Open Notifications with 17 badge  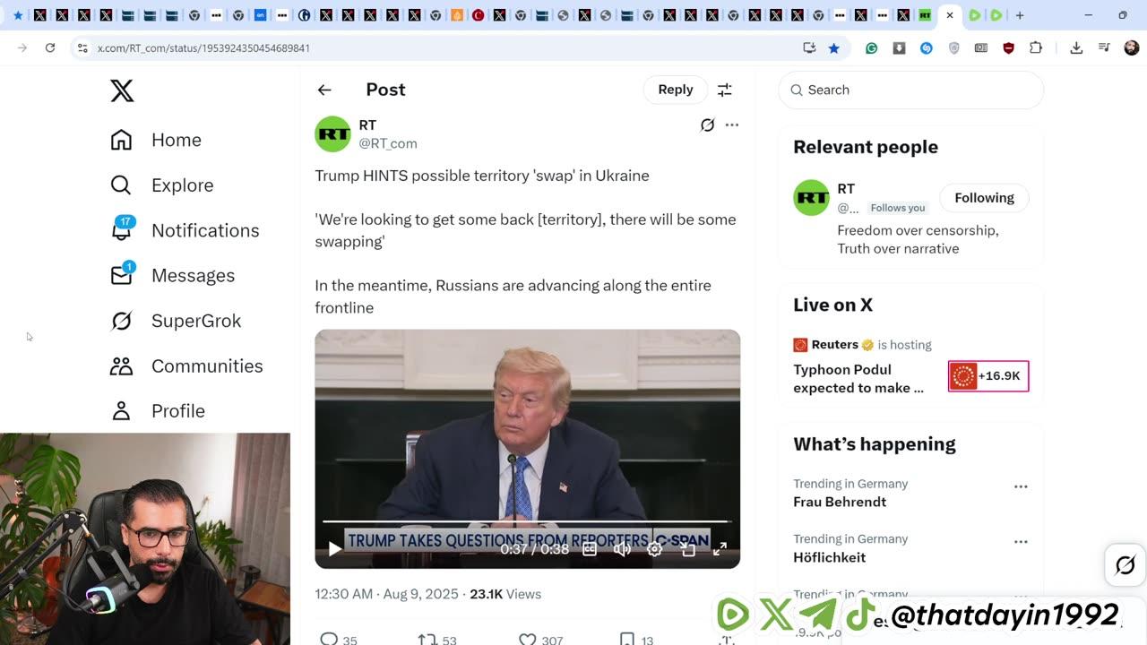[x=184, y=230]
